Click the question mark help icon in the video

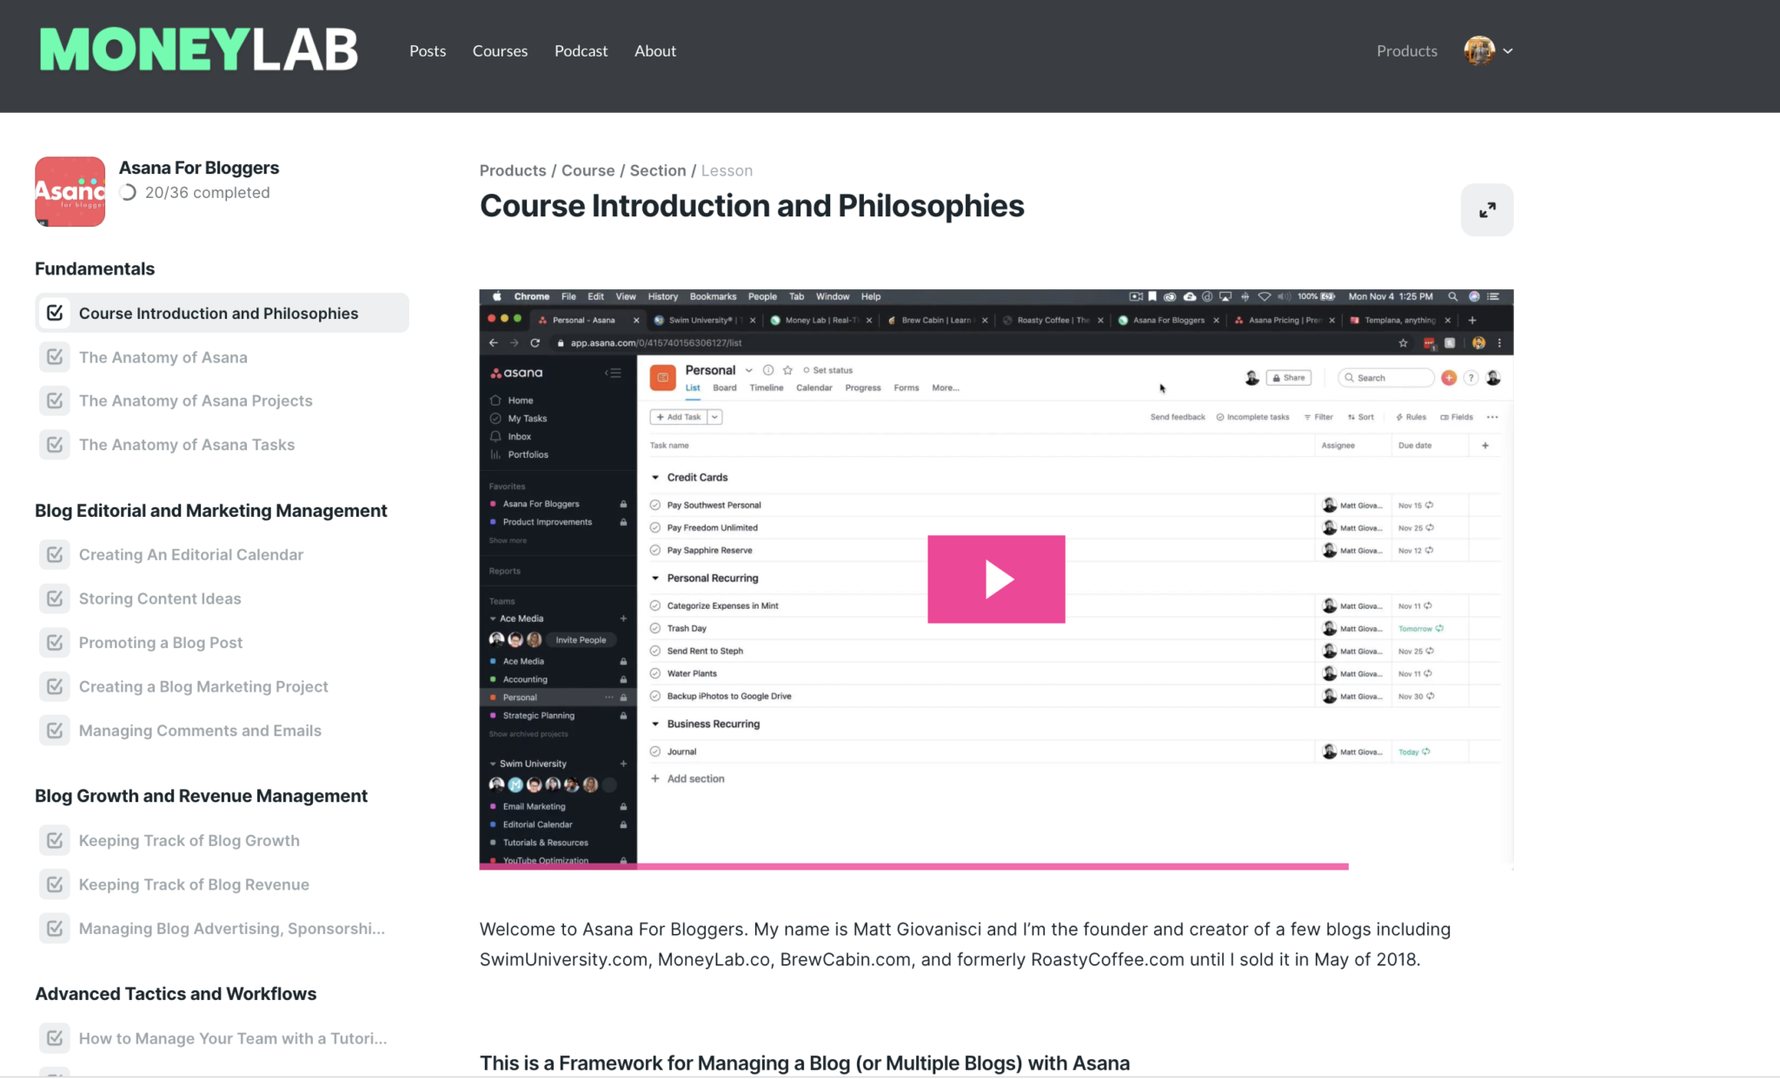1471,378
